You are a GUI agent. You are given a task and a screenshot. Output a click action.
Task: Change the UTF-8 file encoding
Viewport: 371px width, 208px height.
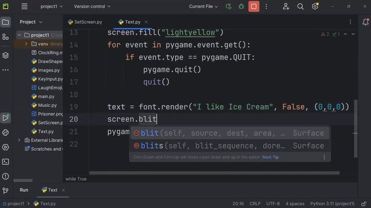pyautogui.click(x=273, y=203)
